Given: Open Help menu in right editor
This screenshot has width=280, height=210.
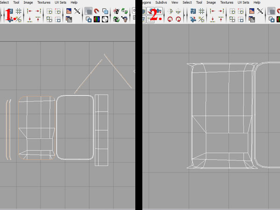Looking at the screenshot, I should (257, 2).
